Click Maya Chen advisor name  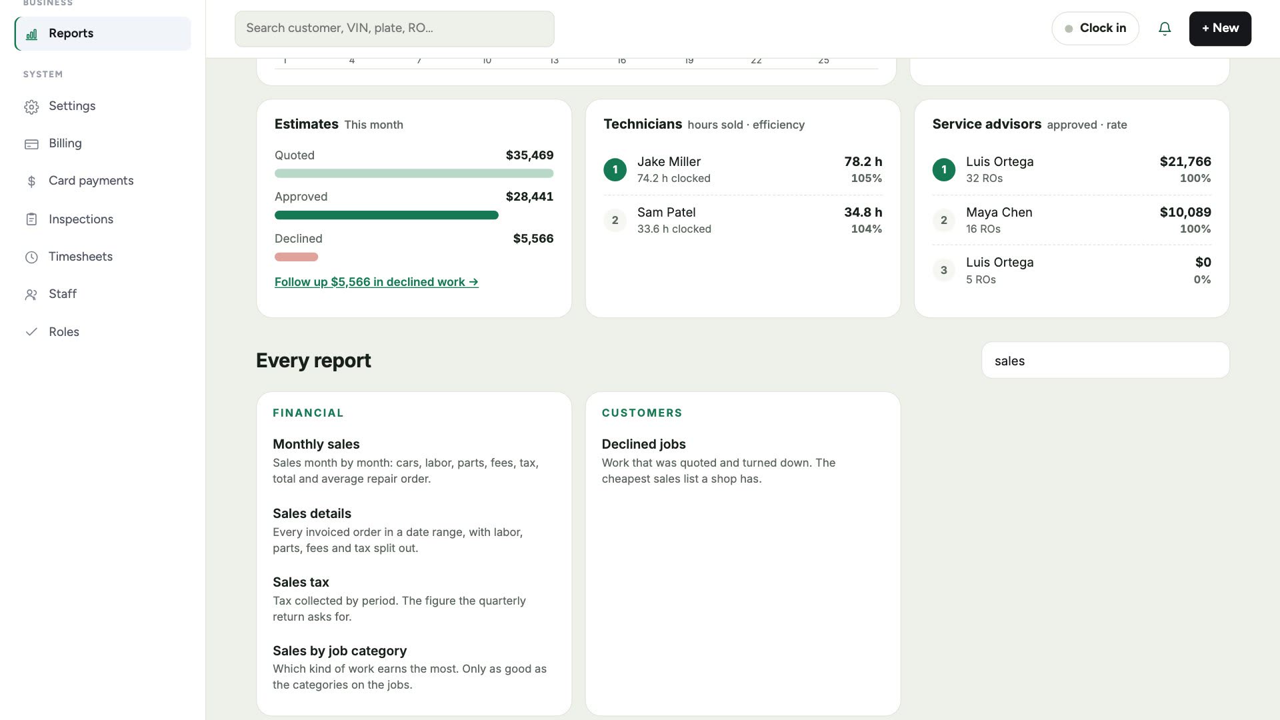999,213
